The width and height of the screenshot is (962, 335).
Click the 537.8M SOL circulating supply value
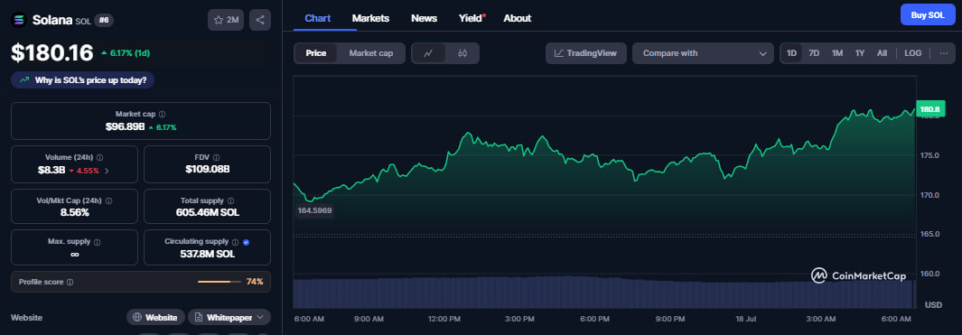208,254
